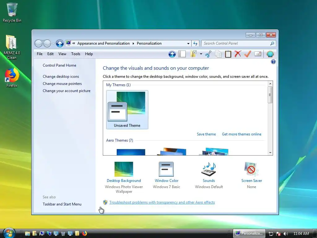
Task: Go to Control Panel Home
Action: [59, 65]
